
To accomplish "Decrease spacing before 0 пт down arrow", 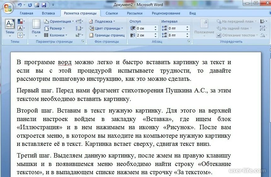I will click(x=187, y=30).
